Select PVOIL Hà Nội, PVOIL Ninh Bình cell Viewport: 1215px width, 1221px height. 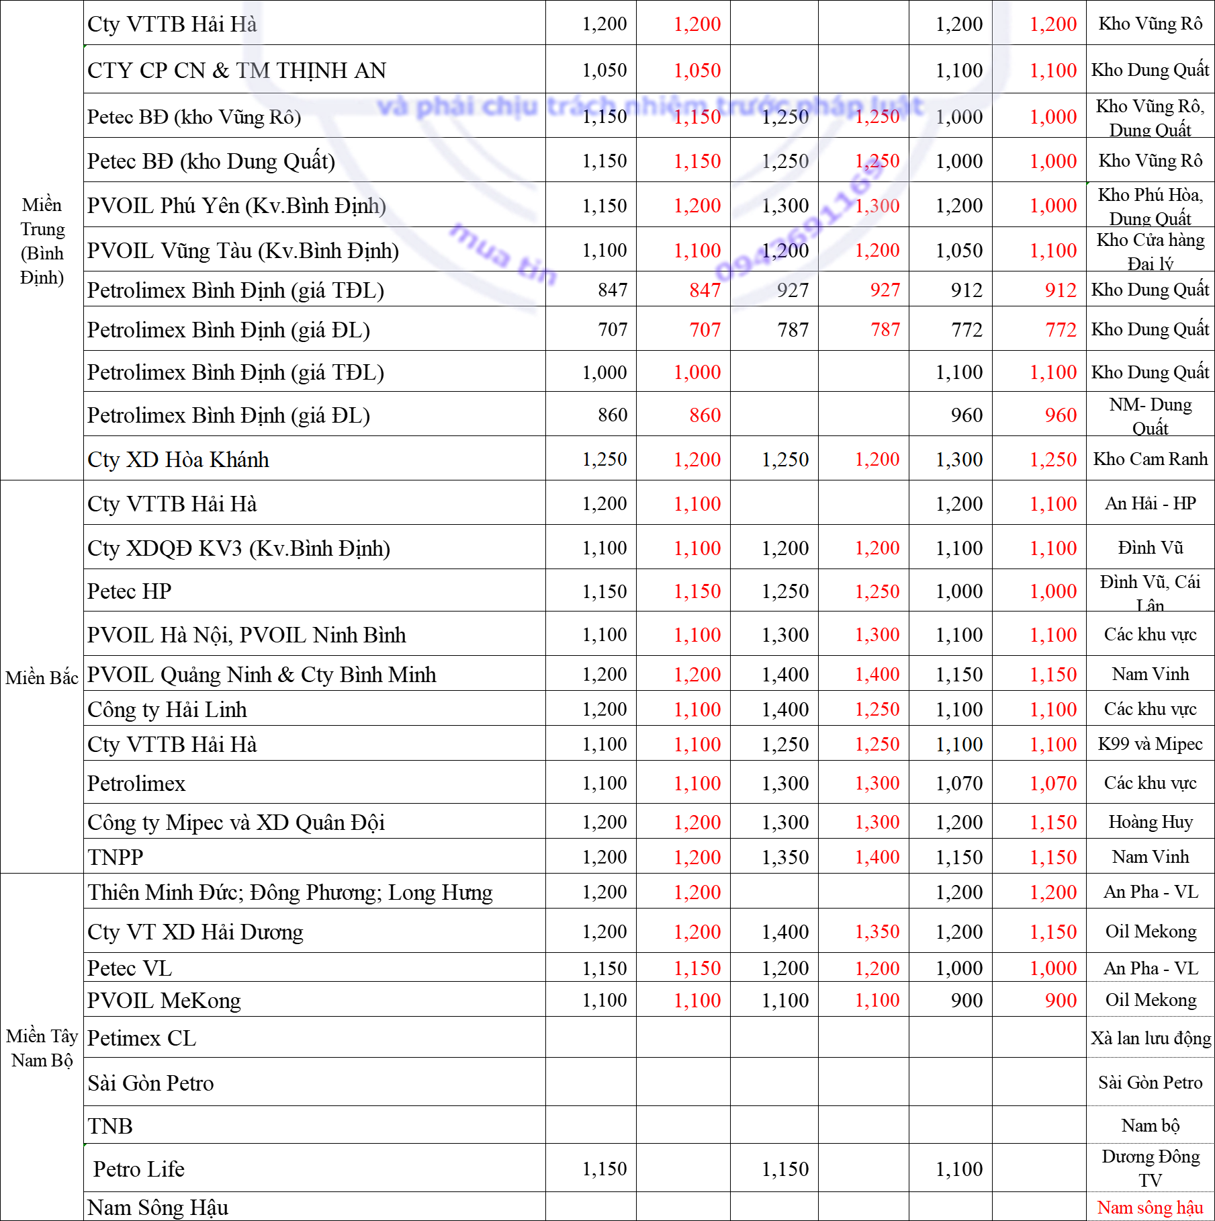[314, 634]
